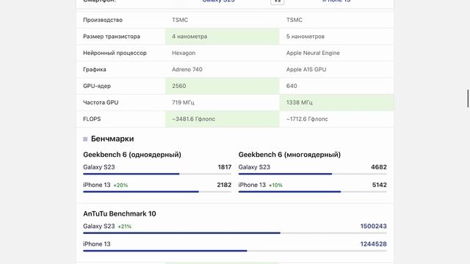Click the Apple A15 GPU value
This screenshot has height=264, width=470.
tap(306, 70)
